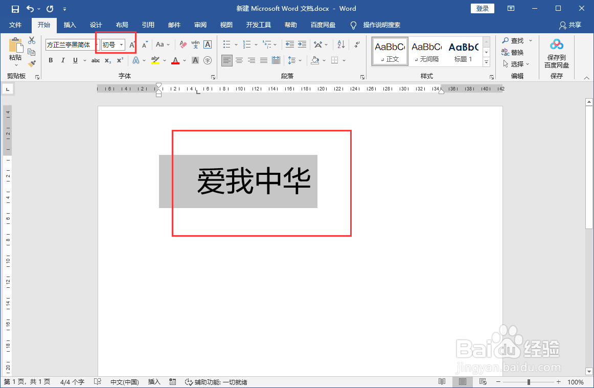Open the phonetic guide (拼音指南) tool
Viewport: 594px width, 388px height.
(x=196, y=44)
